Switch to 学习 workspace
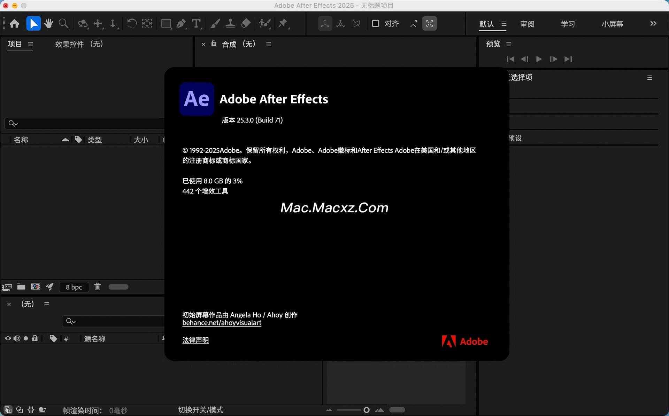This screenshot has width=669, height=416. click(x=568, y=24)
